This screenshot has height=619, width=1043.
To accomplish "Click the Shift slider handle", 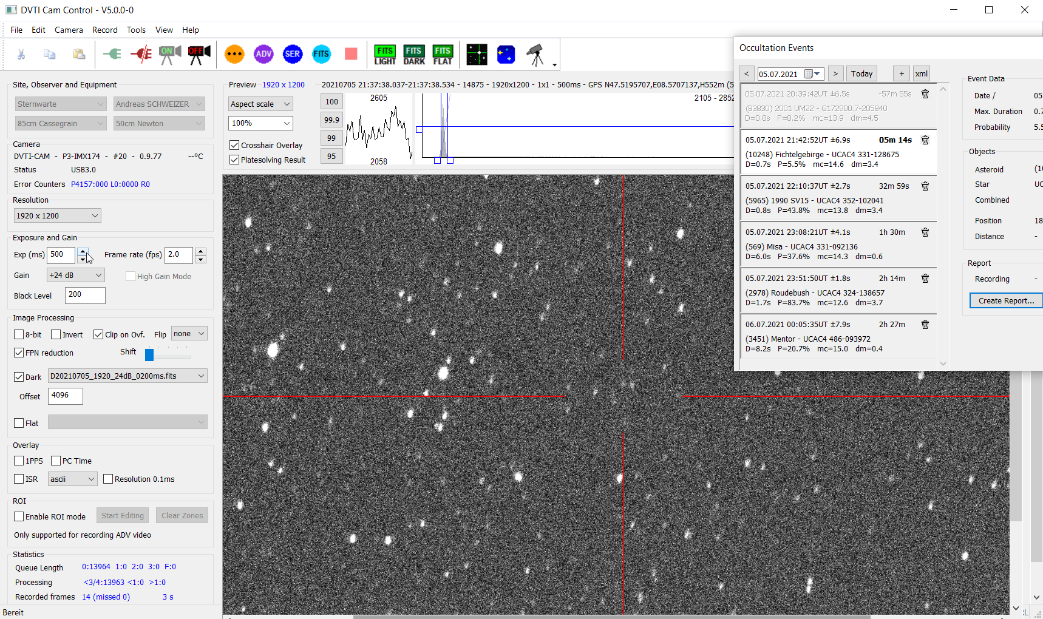I will pos(149,354).
